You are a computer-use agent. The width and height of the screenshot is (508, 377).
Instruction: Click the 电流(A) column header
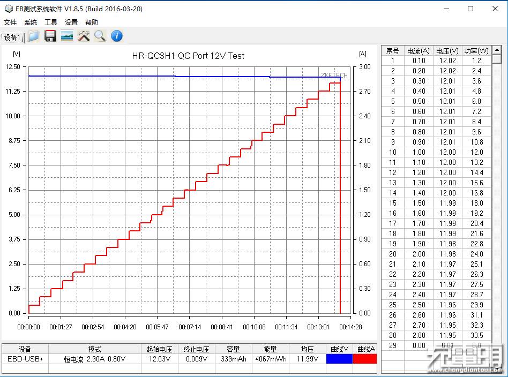pos(419,51)
